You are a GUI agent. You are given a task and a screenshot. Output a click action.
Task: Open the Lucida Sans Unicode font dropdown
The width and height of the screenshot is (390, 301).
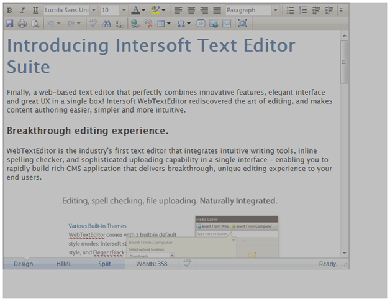click(94, 11)
